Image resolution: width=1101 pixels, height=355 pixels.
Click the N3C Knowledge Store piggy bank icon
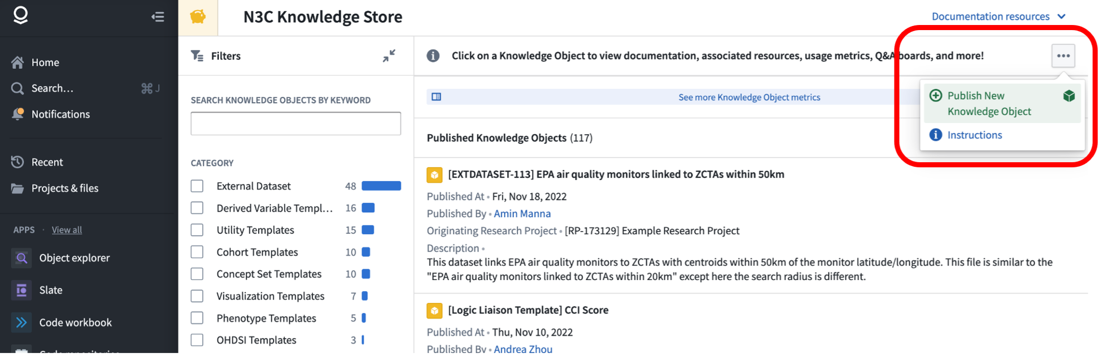coord(198,17)
